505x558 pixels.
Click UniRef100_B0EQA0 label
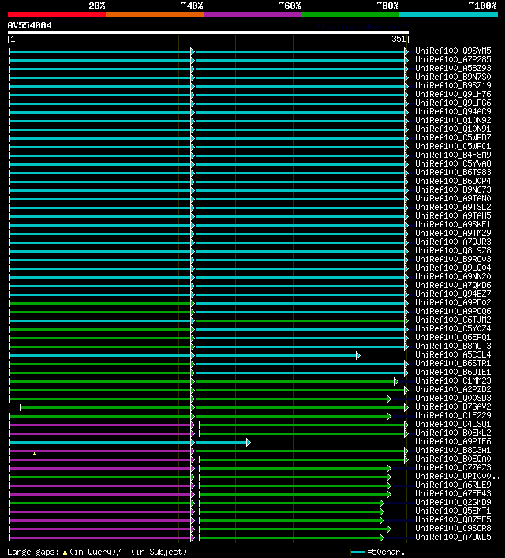tap(453, 459)
